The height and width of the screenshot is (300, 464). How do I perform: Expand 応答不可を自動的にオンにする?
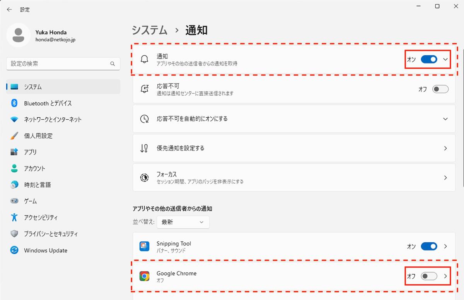445,119
